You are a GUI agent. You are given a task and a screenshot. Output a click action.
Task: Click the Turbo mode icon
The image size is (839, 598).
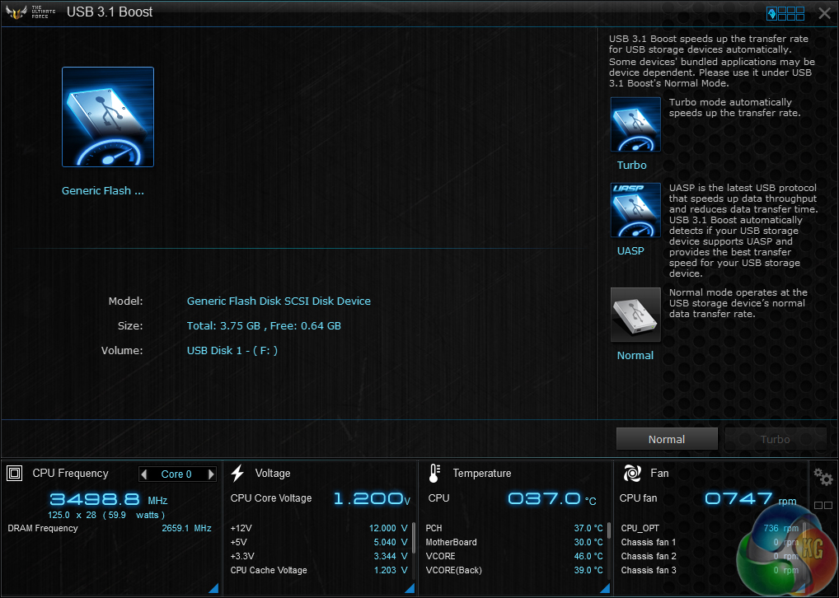635,124
